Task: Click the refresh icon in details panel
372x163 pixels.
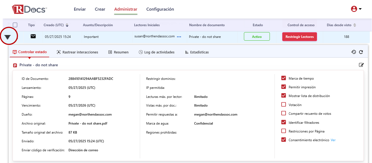Action: (361, 52)
